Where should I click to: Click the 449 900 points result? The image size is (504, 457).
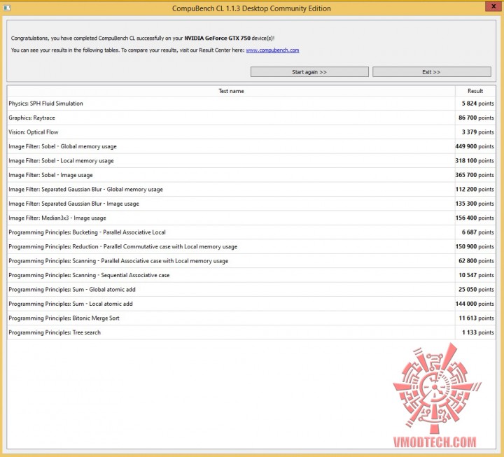click(x=475, y=146)
